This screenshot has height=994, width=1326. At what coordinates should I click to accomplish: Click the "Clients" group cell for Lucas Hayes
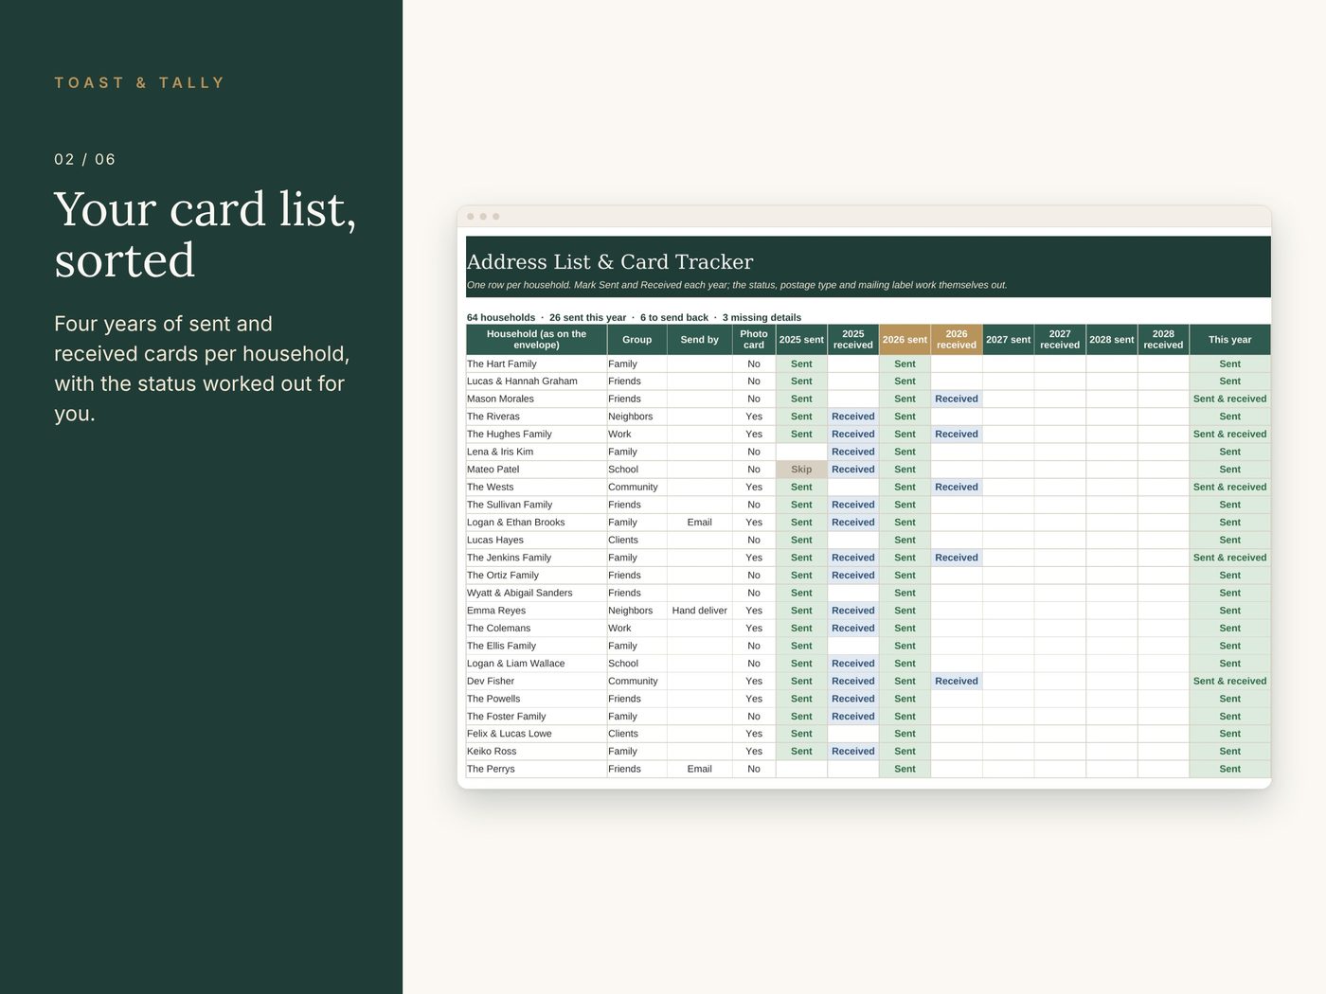coord(636,541)
